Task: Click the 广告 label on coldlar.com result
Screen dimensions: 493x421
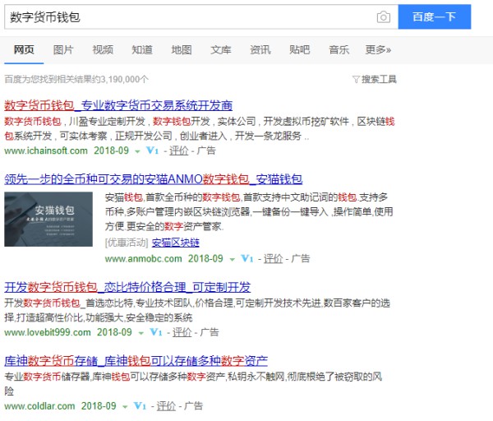Action: click(x=193, y=406)
